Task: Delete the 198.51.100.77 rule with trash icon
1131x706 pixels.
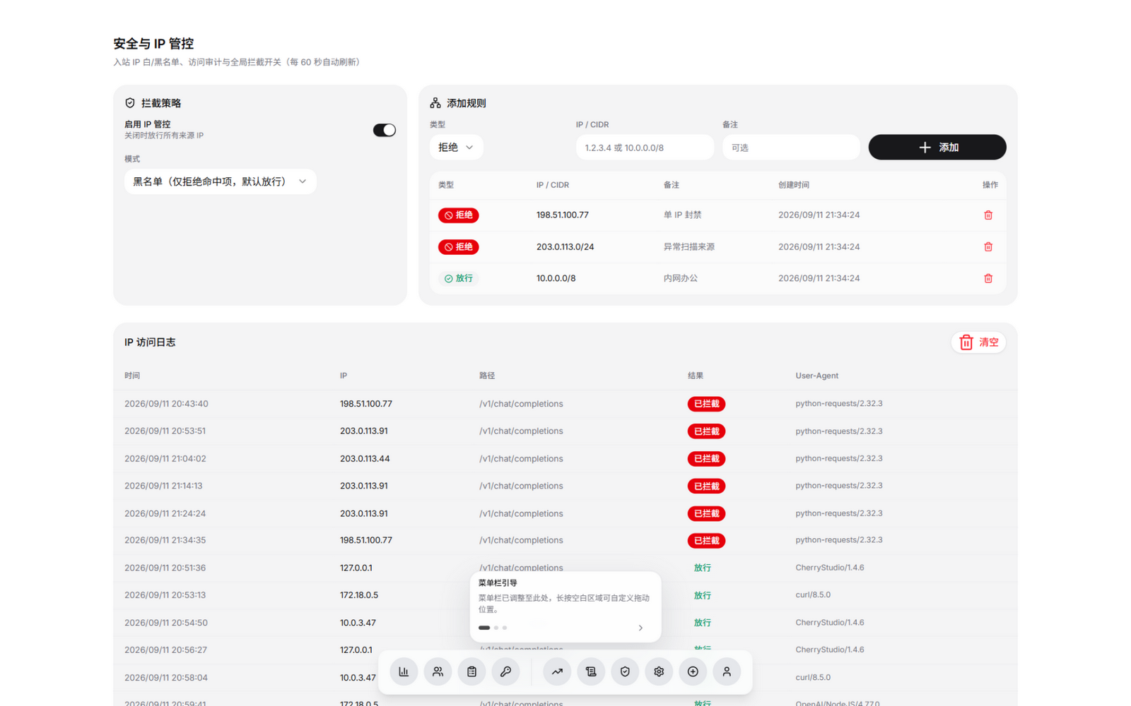Action: pos(988,215)
